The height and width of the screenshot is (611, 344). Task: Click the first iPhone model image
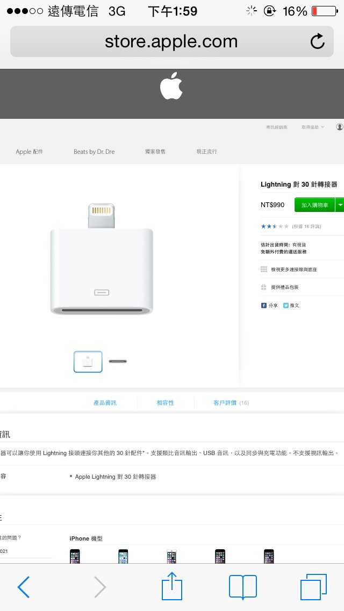point(75,556)
